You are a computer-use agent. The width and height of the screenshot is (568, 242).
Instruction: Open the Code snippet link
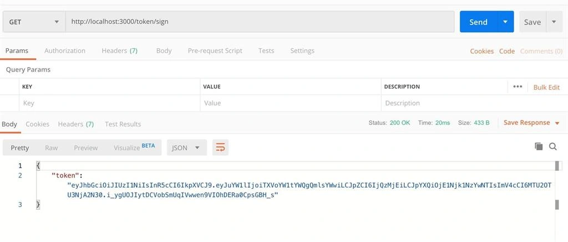(507, 51)
